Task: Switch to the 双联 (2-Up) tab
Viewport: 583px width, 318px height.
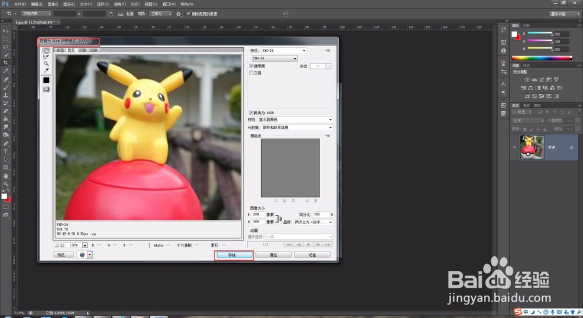Action: [x=83, y=50]
